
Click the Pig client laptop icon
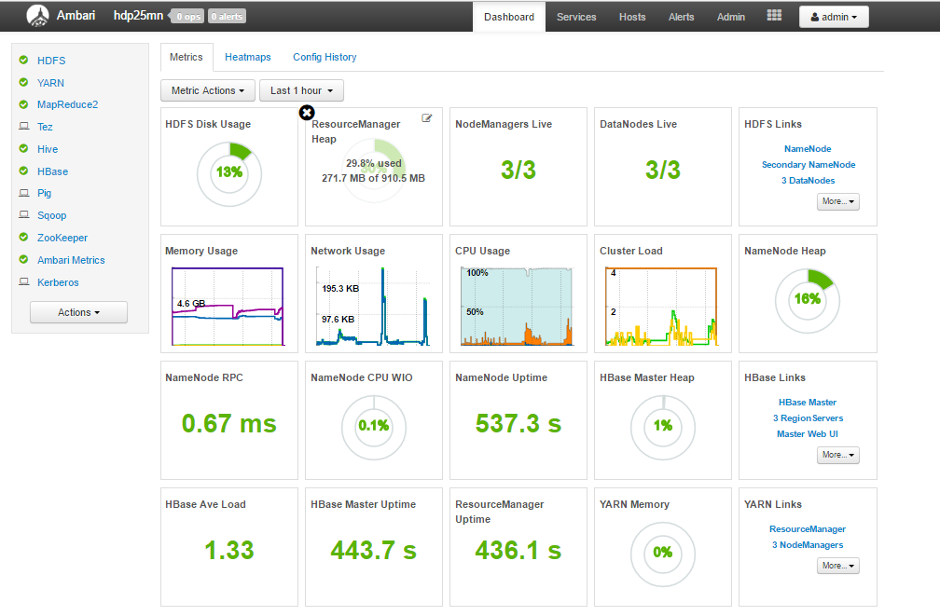click(x=24, y=193)
